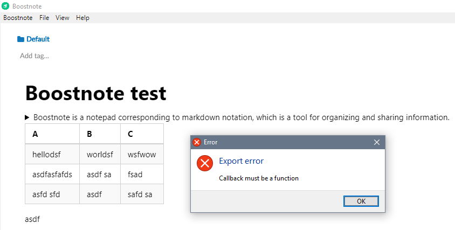Open the View menu

point(63,18)
